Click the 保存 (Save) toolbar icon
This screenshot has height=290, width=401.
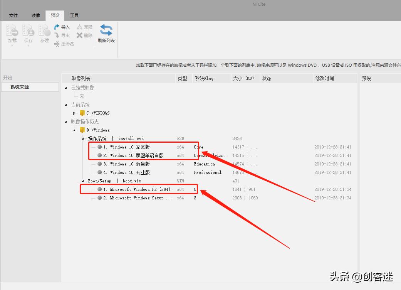click(x=28, y=35)
